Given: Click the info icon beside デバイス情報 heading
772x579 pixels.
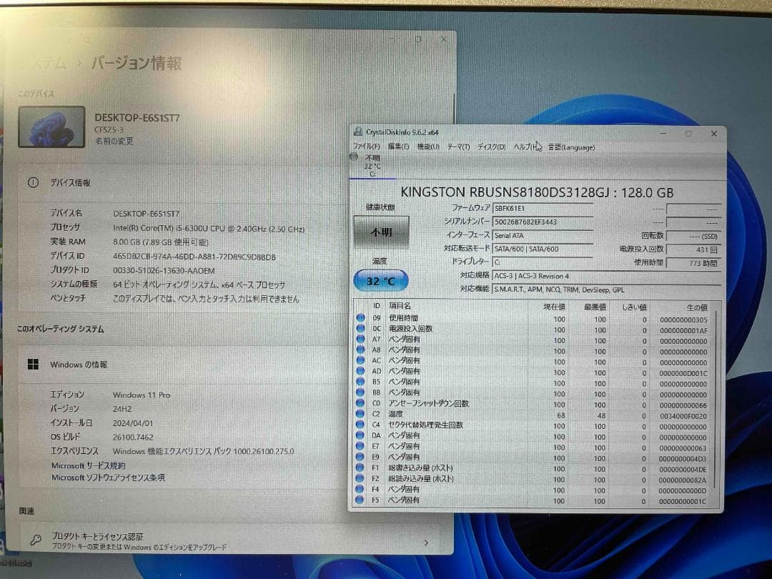Looking at the screenshot, I should coord(33,182).
